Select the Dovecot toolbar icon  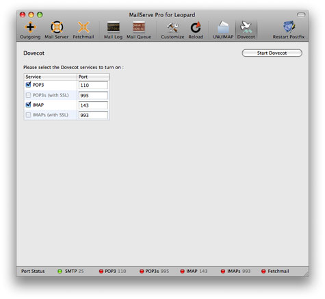[x=246, y=30]
